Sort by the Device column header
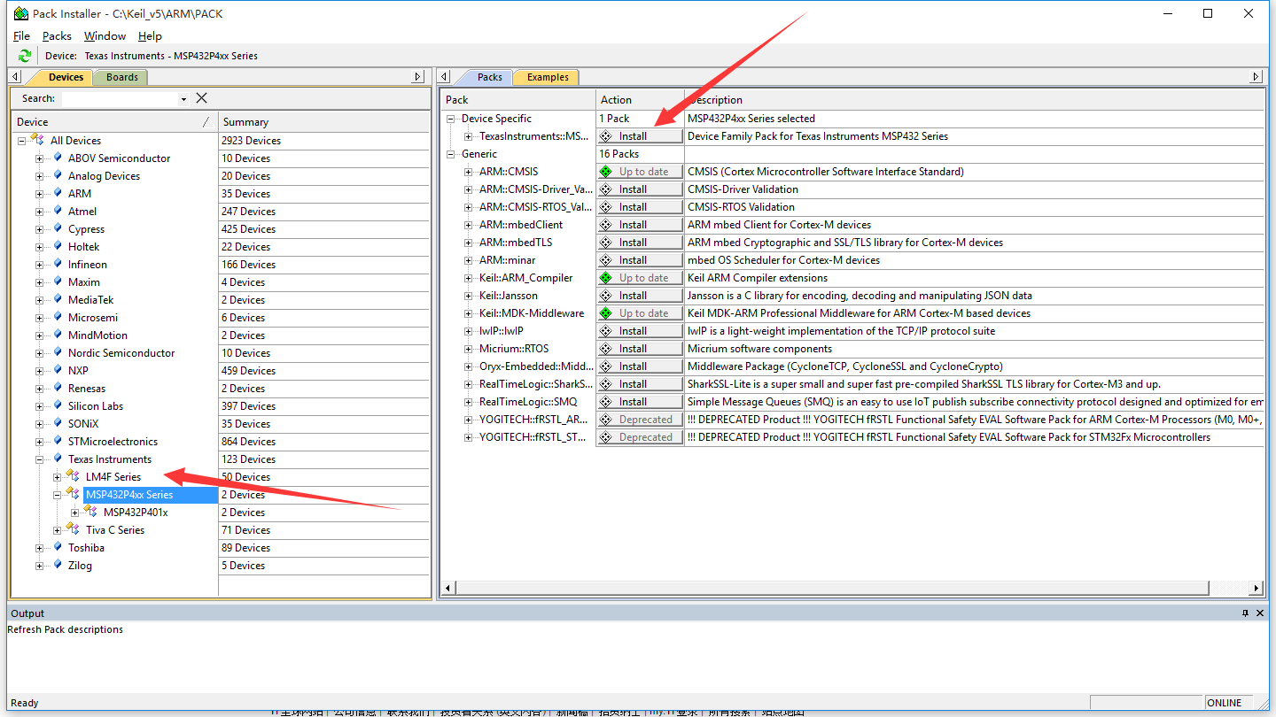This screenshot has height=717, width=1276. click(x=115, y=122)
